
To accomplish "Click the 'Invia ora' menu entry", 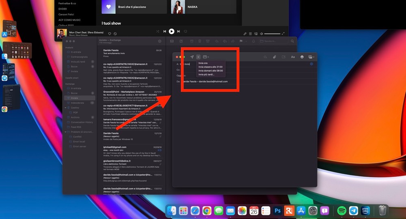I will 203,63.
